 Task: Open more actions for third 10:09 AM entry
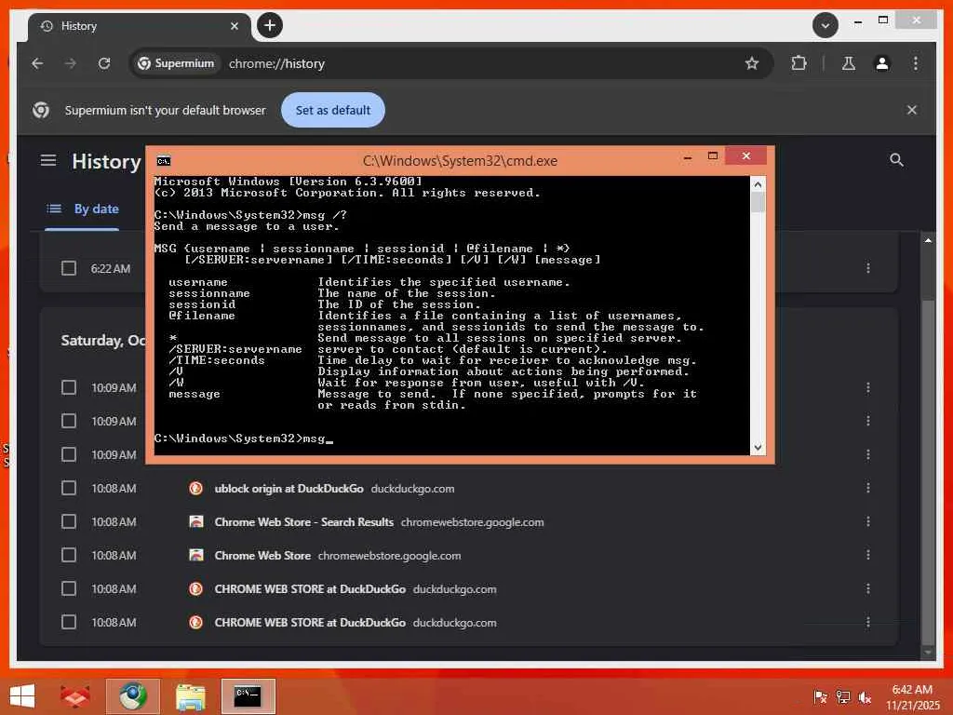[868, 454]
